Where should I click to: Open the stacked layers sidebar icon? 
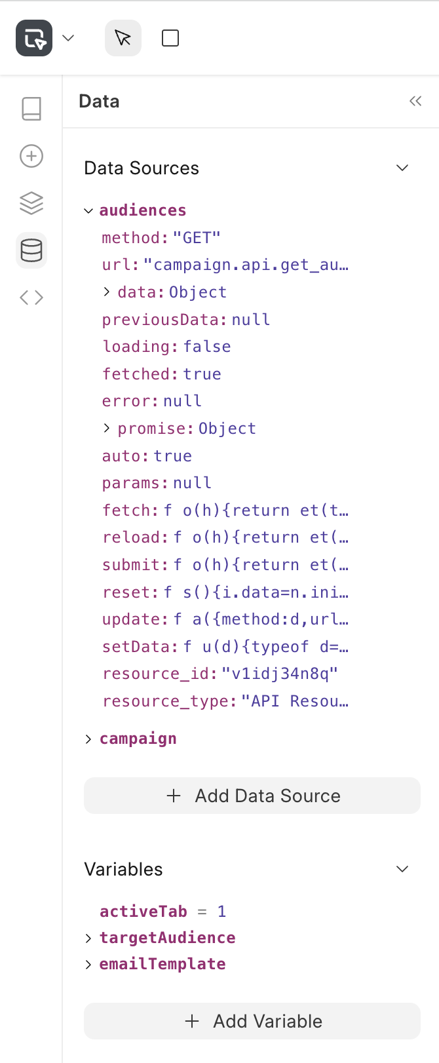coord(31,203)
